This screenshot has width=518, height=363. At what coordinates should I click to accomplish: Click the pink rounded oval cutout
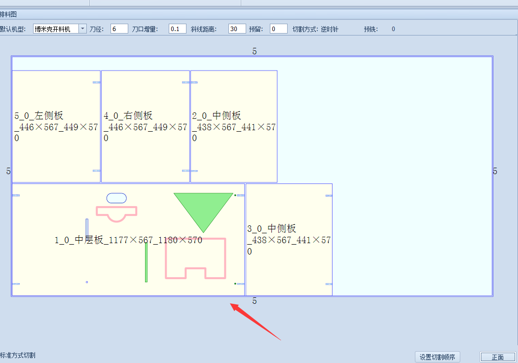[x=116, y=197]
